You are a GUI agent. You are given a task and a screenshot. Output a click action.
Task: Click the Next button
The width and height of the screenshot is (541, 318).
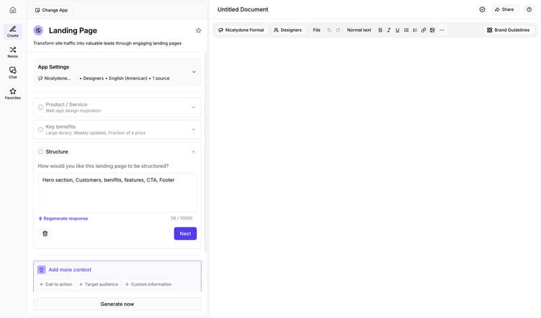[x=185, y=233]
